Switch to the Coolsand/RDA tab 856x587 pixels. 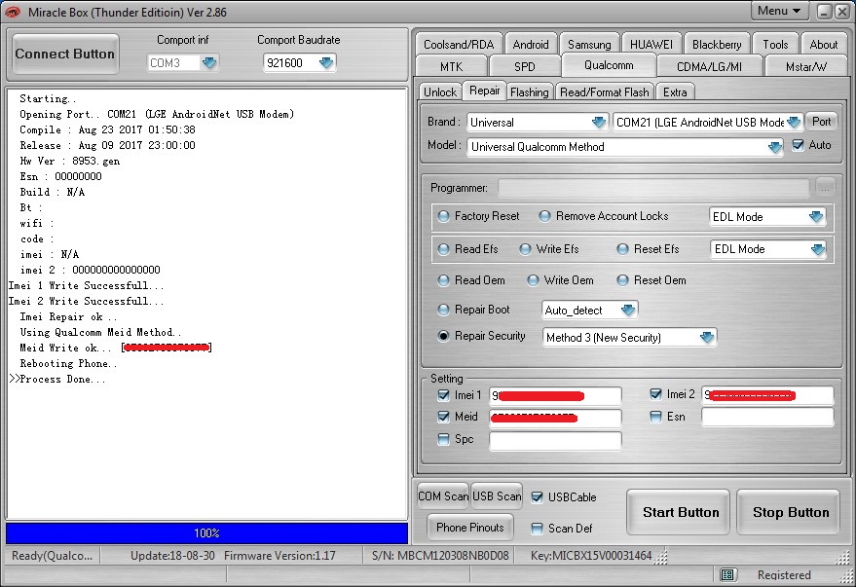[459, 44]
